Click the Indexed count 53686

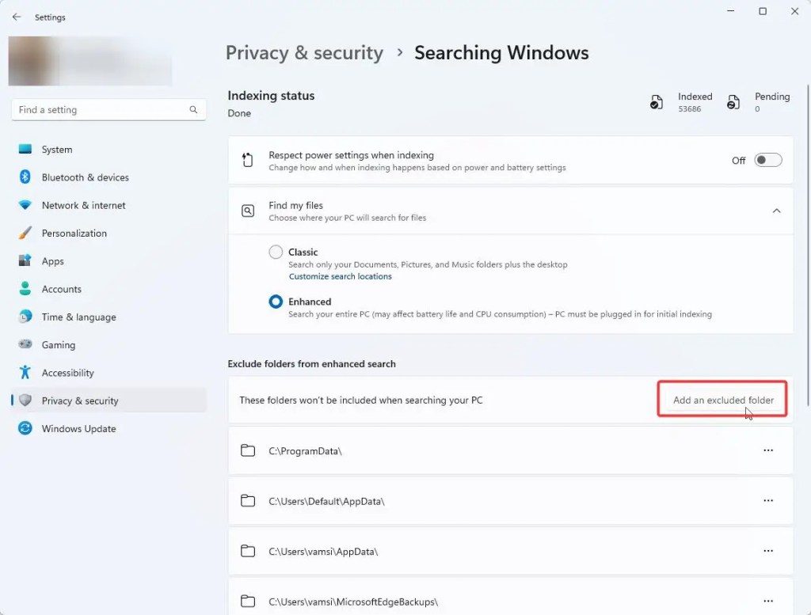coord(690,109)
